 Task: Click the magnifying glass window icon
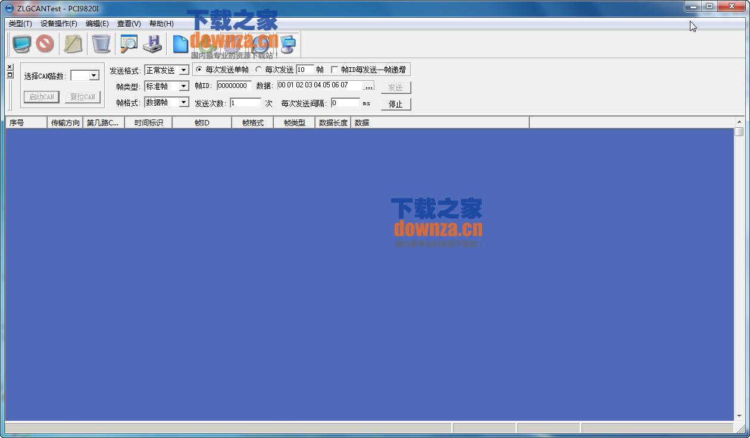[x=129, y=44]
